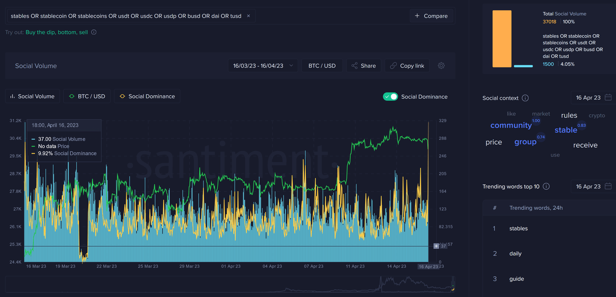
Task: Click the Compare button
Action: click(x=432, y=16)
